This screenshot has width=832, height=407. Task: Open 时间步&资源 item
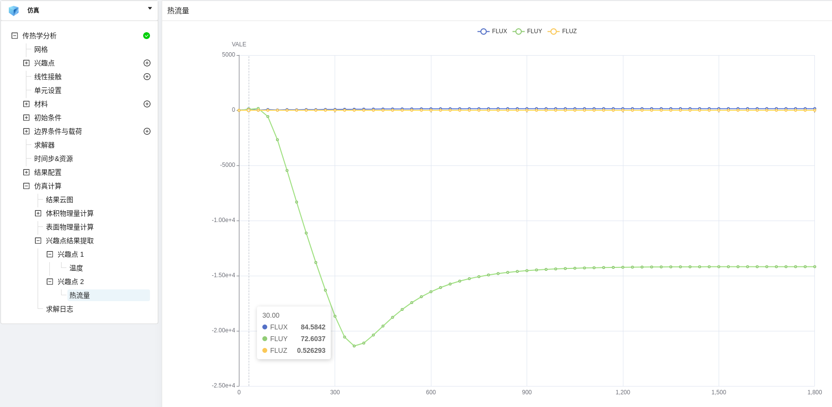tap(54, 159)
